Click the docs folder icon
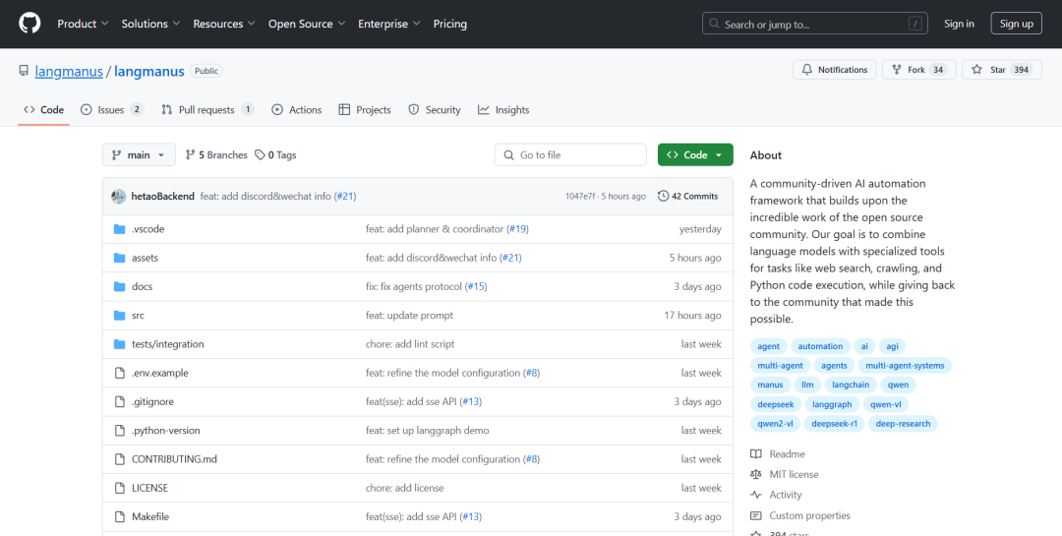Image resolution: width=1062 pixels, height=536 pixels. (120, 286)
